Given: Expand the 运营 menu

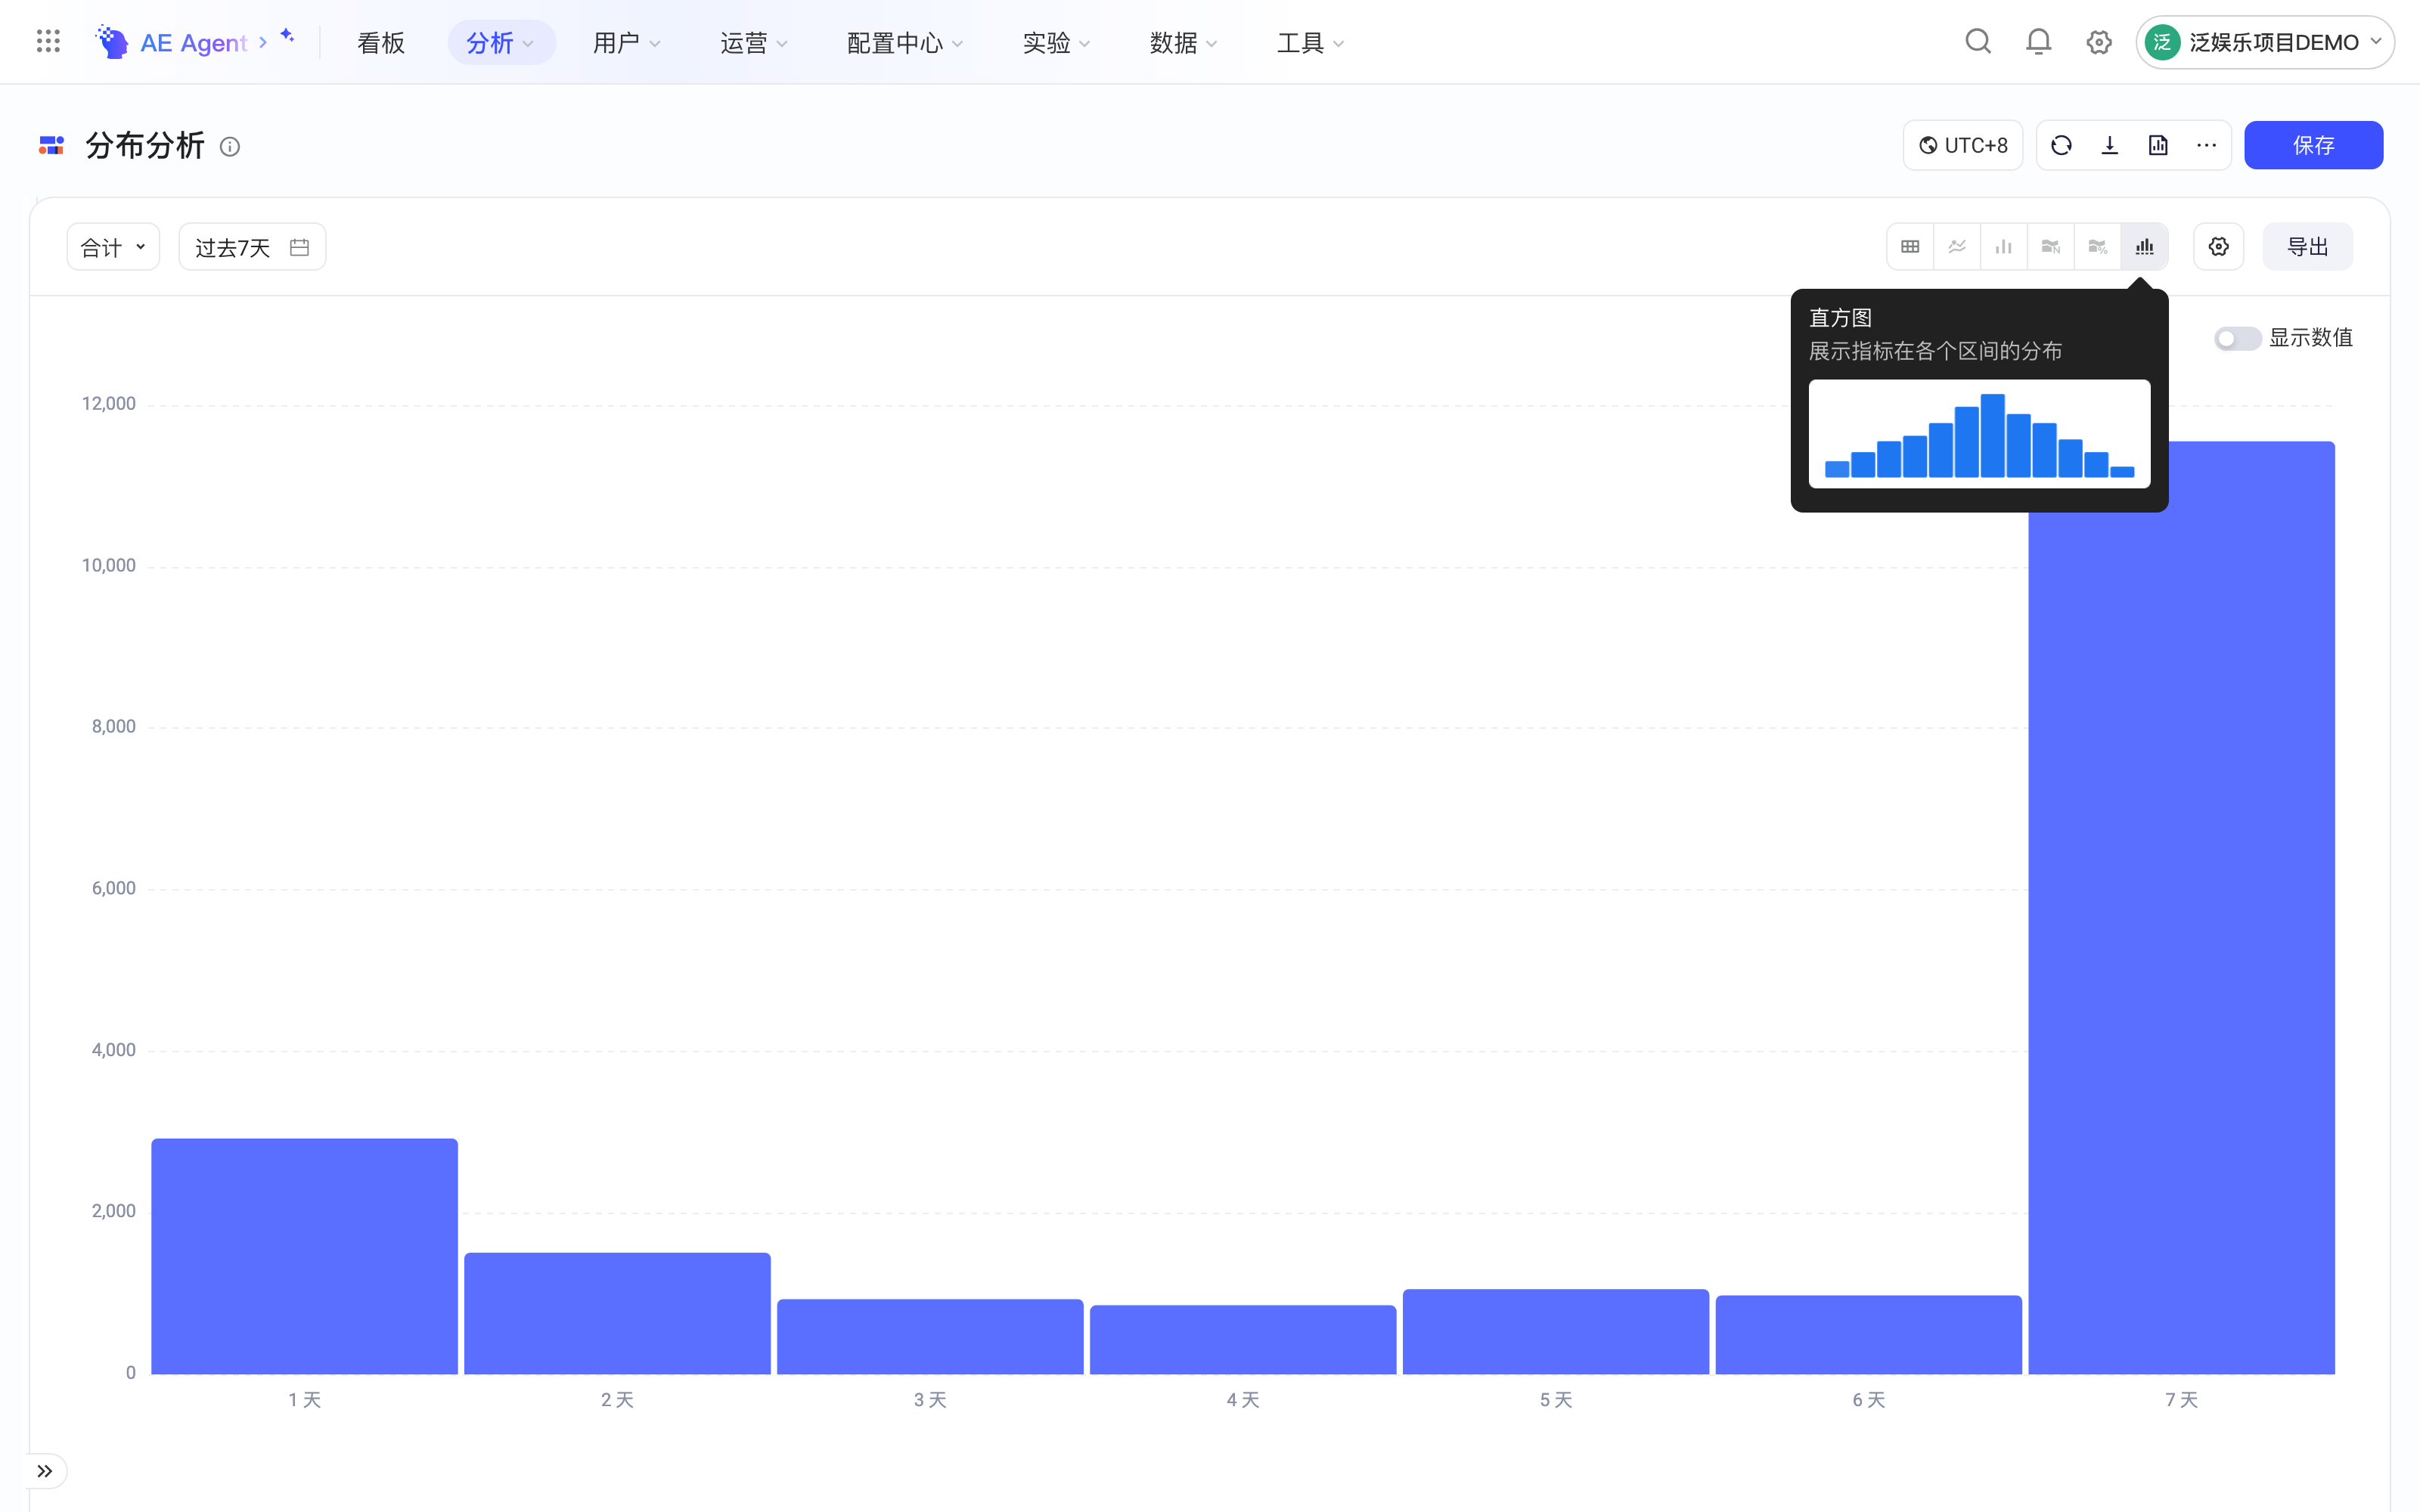Looking at the screenshot, I should pyautogui.click(x=754, y=43).
